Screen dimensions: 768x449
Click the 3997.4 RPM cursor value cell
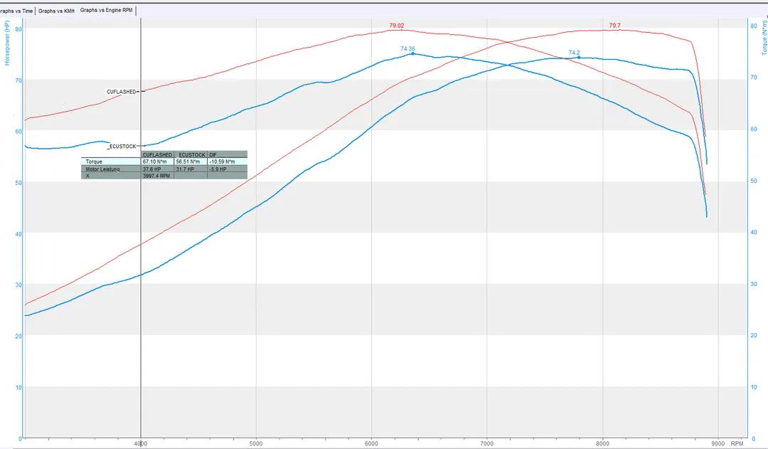158,176
